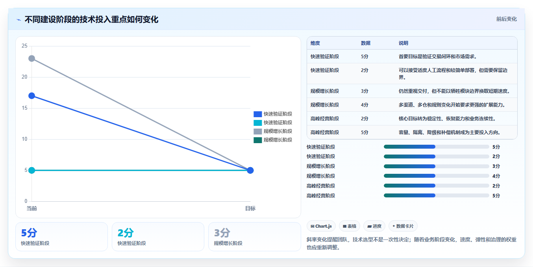The height and width of the screenshot is (267, 533).
Task: Click the 4分 cell in the table
Action: click(x=365, y=105)
